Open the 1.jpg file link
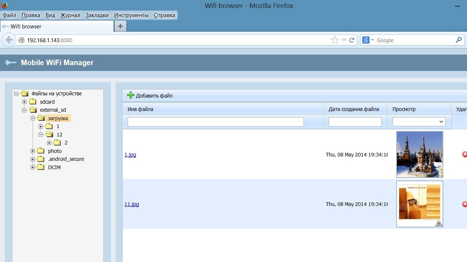 pos(130,155)
